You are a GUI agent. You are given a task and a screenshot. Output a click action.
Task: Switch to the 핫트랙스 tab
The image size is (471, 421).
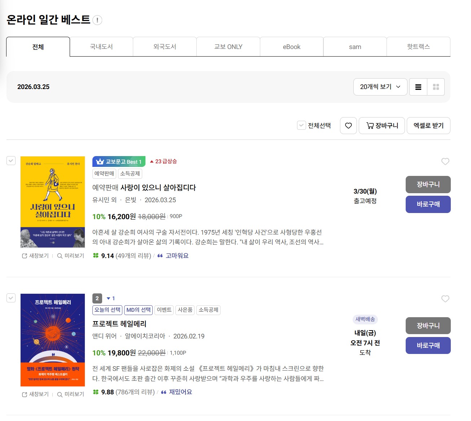[419, 47]
